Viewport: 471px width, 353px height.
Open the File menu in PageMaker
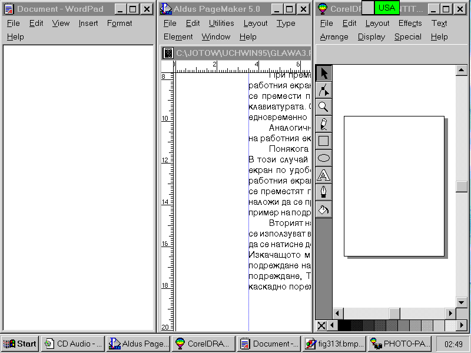[x=170, y=23]
